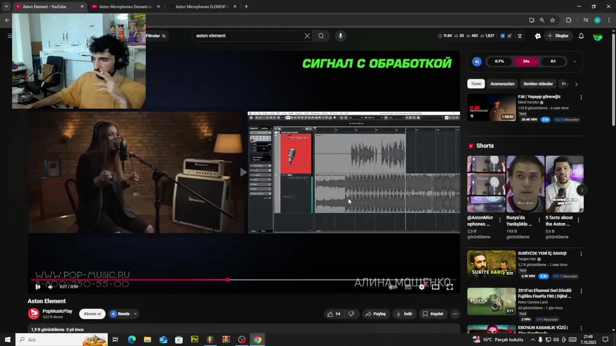Click the install app icon in the address bar
Screen dimensions: 616x346
coord(531,20)
